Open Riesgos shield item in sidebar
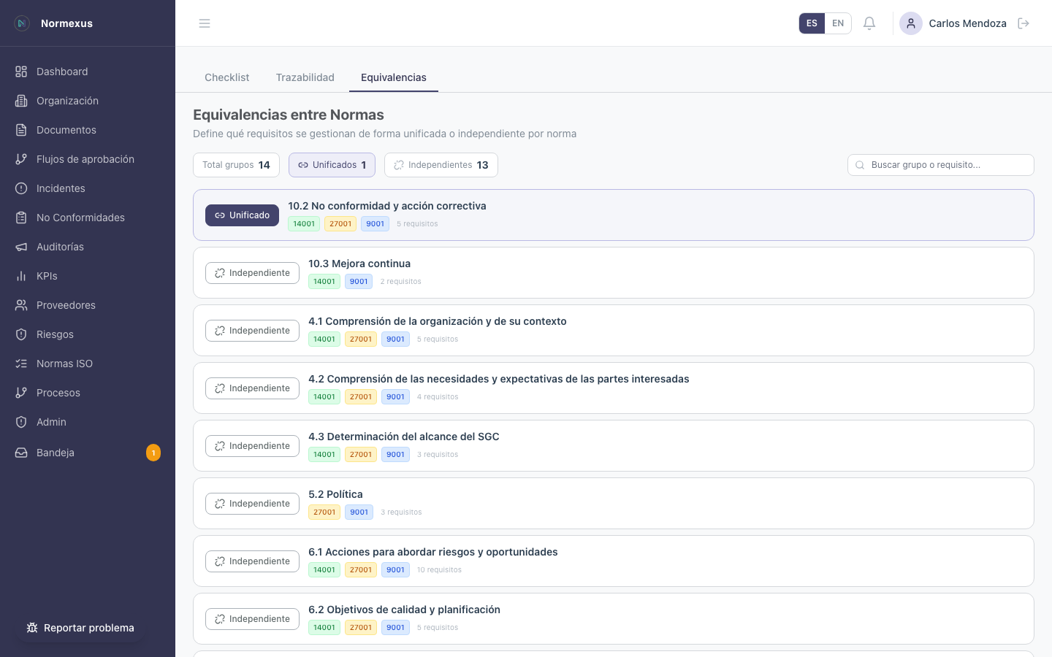1052x657 pixels. (x=55, y=334)
